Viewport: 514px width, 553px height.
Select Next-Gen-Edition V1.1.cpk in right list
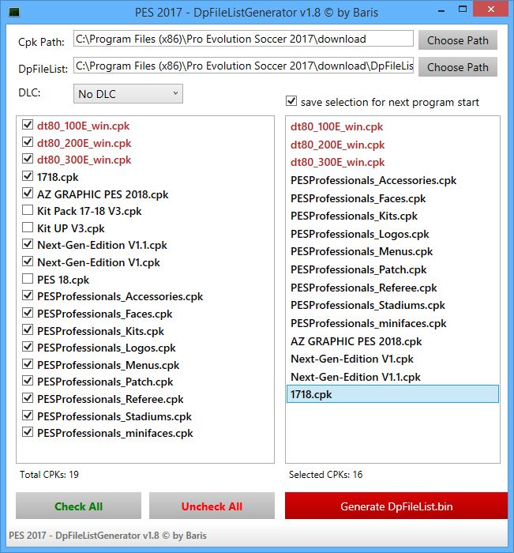pyautogui.click(x=392, y=377)
